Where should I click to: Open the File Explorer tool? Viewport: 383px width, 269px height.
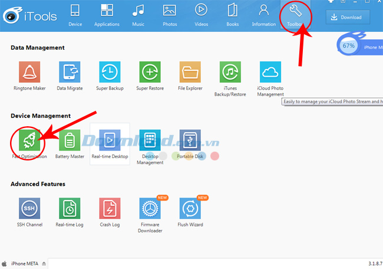[190, 73]
